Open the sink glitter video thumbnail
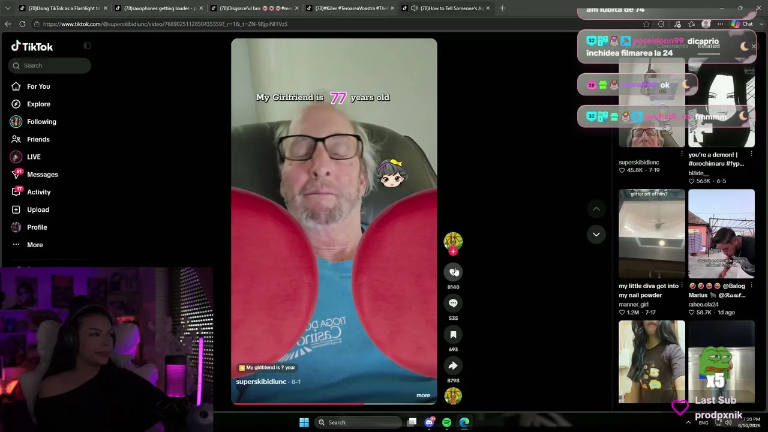Image resolution: width=768 pixels, height=432 pixels. pyautogui.click(x=652, y=234)
